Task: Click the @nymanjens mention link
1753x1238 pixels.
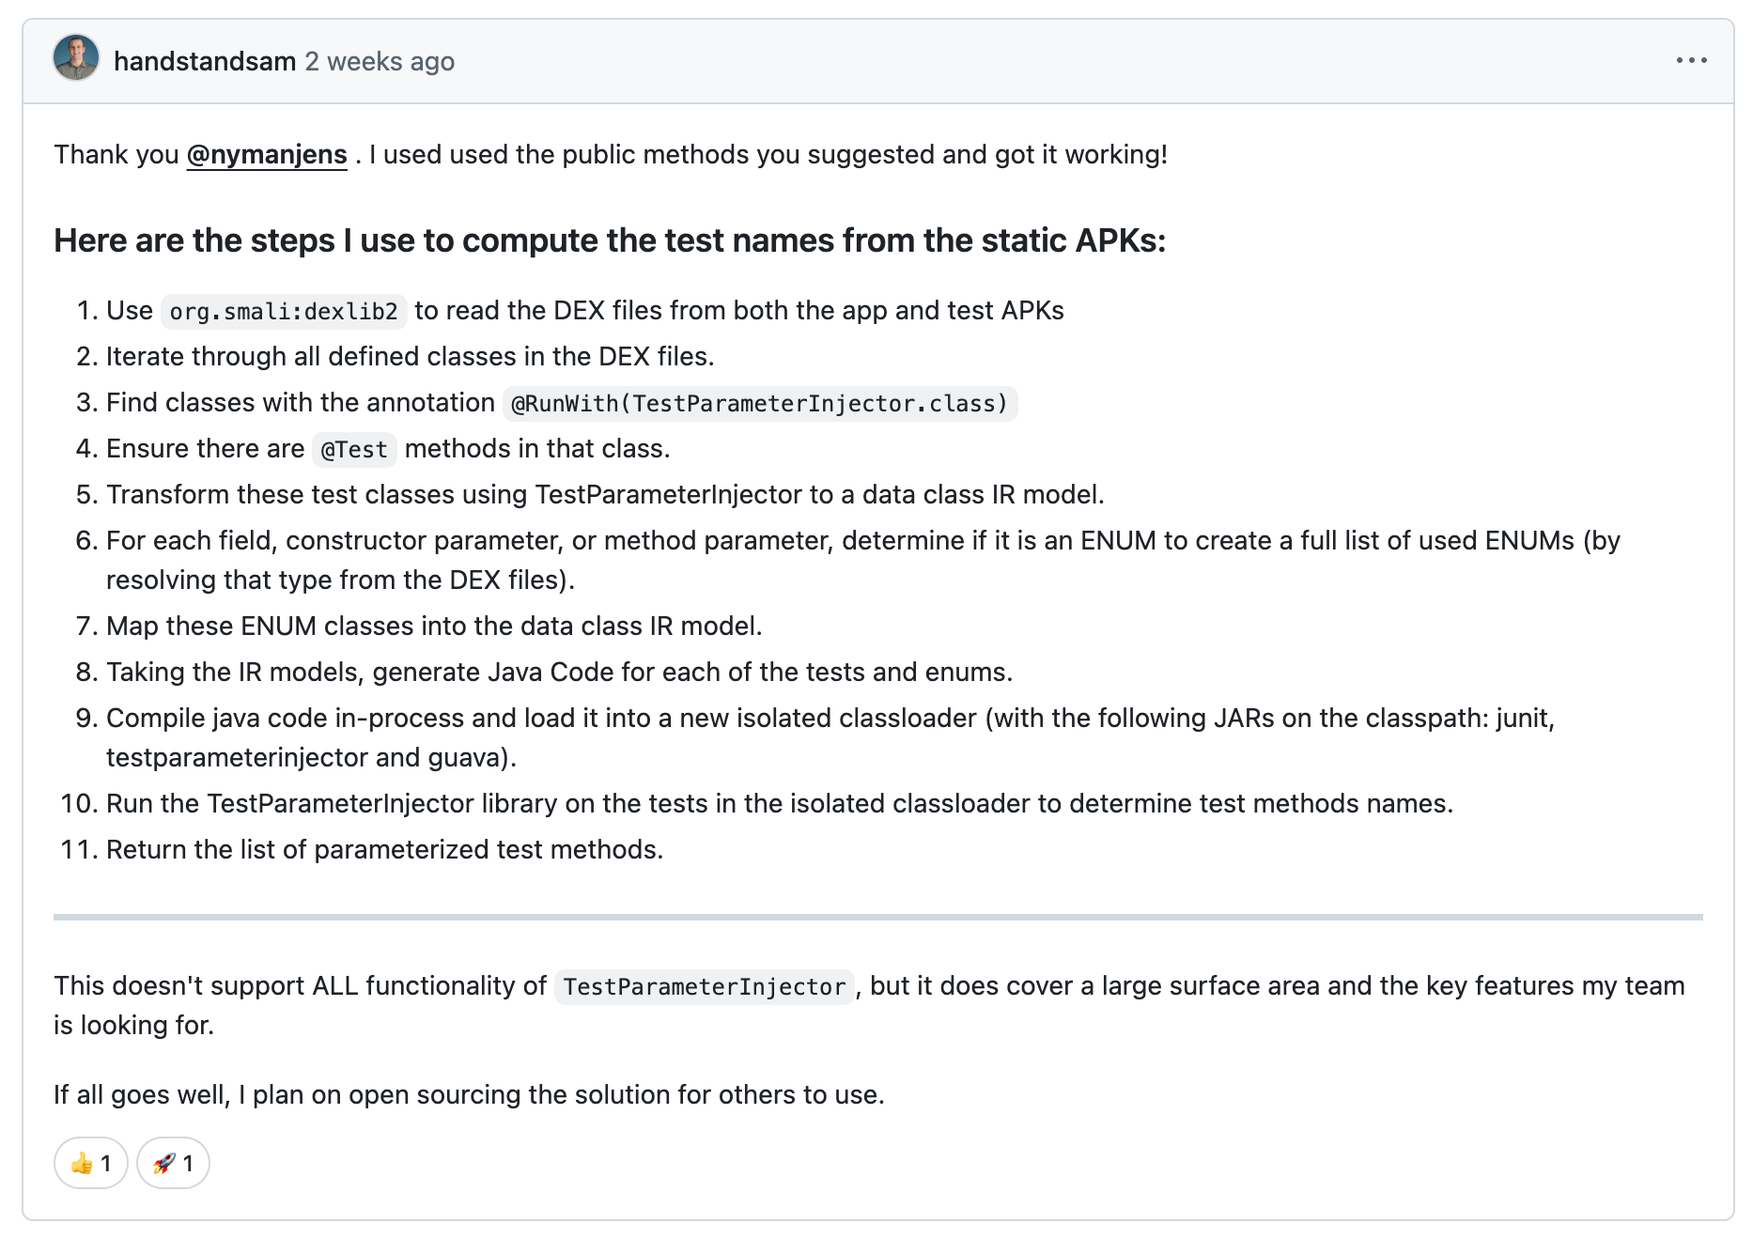Action: click(x=267, y=155)
